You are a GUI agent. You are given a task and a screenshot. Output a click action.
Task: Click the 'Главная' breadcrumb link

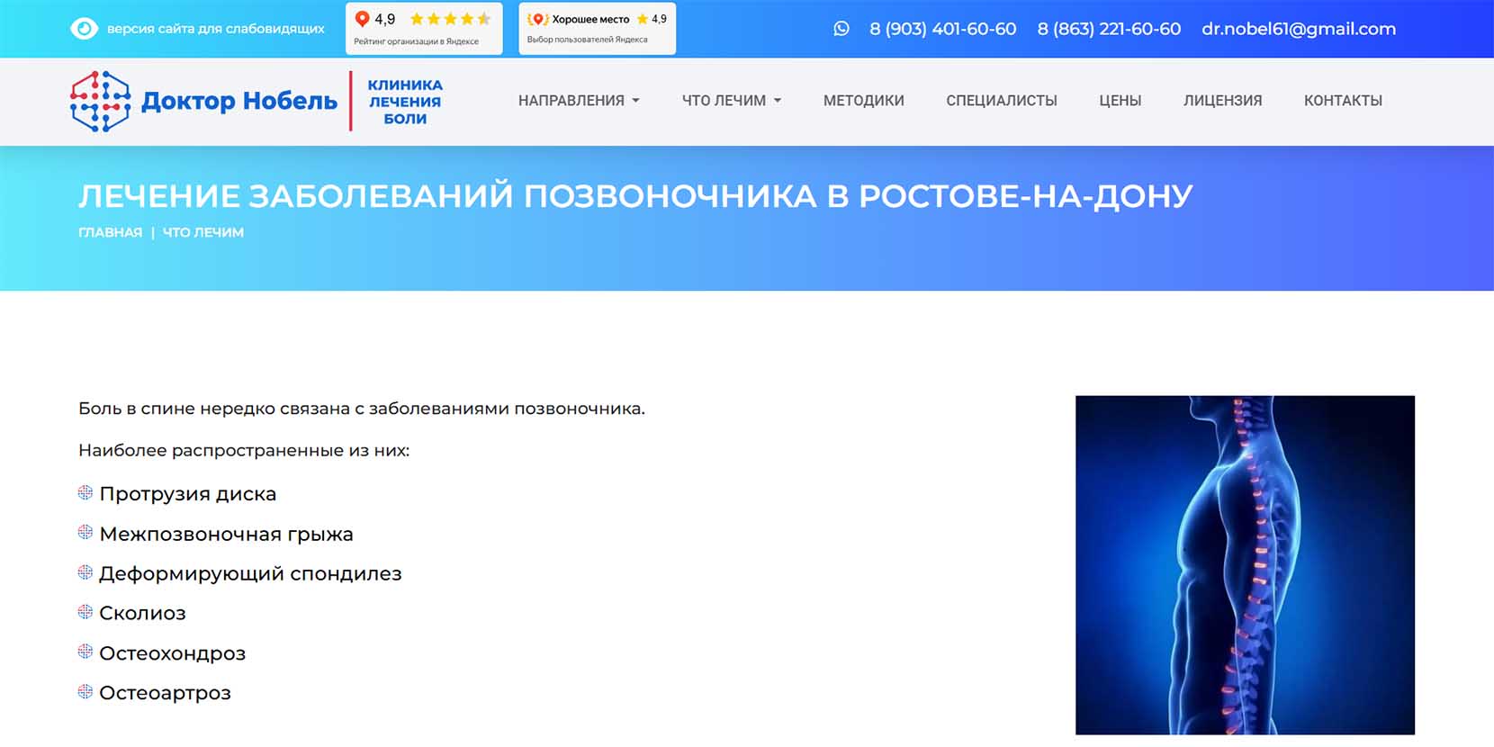[110, 232]
